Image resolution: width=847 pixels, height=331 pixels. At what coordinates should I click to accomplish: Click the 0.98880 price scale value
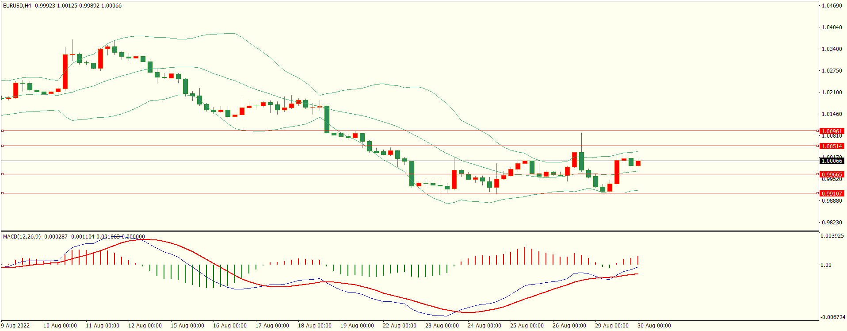pos(832,201)
